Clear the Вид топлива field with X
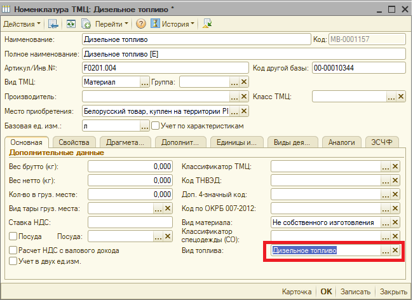 tap(395, 250)
